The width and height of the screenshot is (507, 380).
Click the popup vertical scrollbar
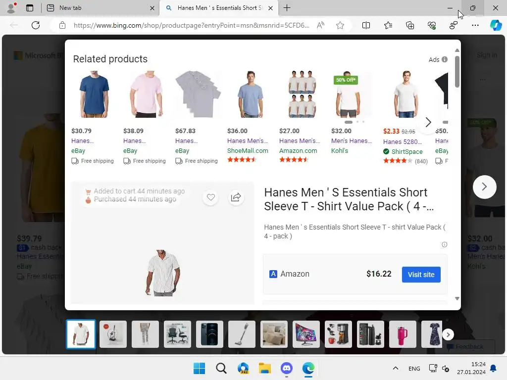[457, 71]
